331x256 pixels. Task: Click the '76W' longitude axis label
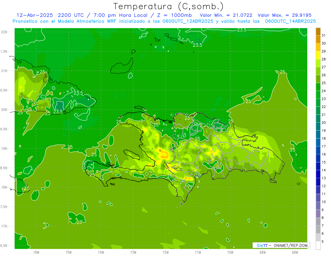pos(36,252)
